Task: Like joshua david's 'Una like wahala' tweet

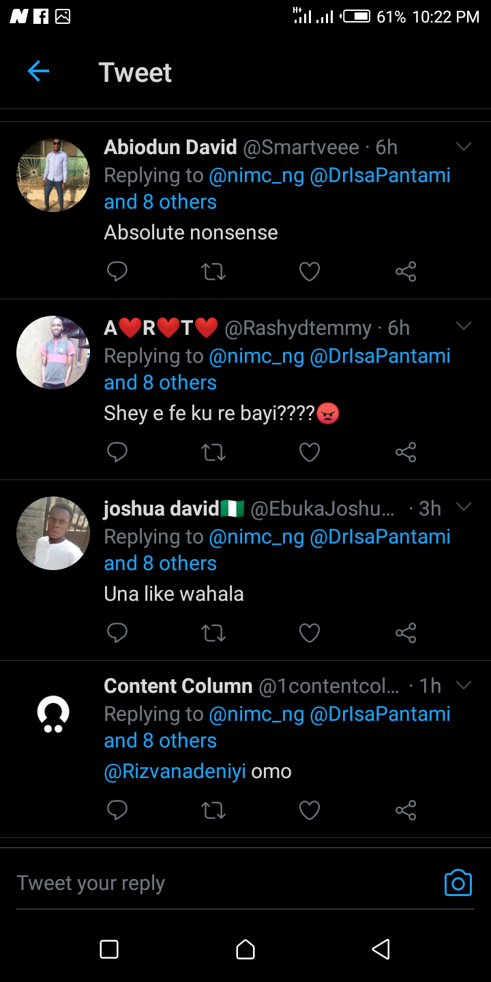Action: tap(310, 633)
